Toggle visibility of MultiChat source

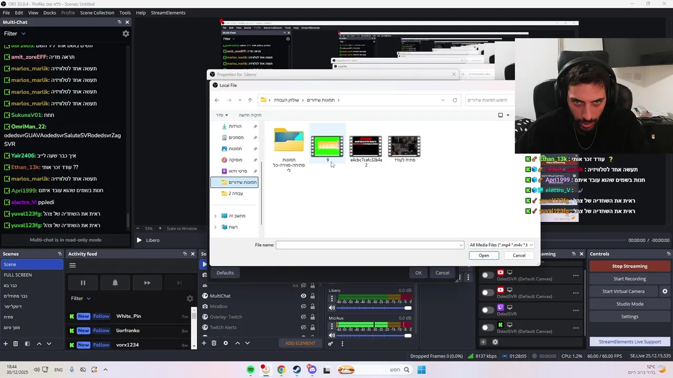tap(303, 296)
